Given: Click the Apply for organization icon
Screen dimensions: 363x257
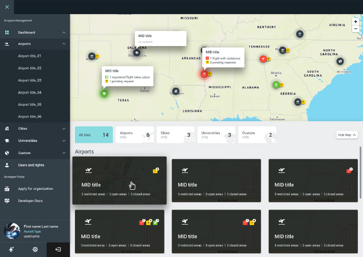Looking at the screenshot, I should pos(7,189).
